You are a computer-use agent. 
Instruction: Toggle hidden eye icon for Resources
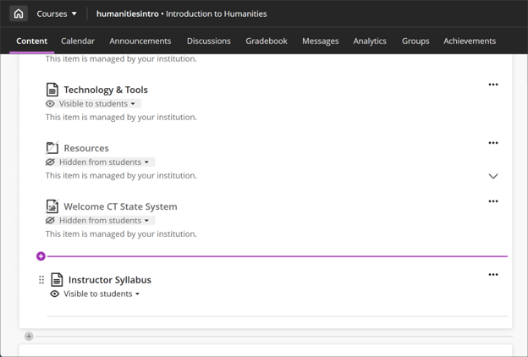click(x=50, y=162)
